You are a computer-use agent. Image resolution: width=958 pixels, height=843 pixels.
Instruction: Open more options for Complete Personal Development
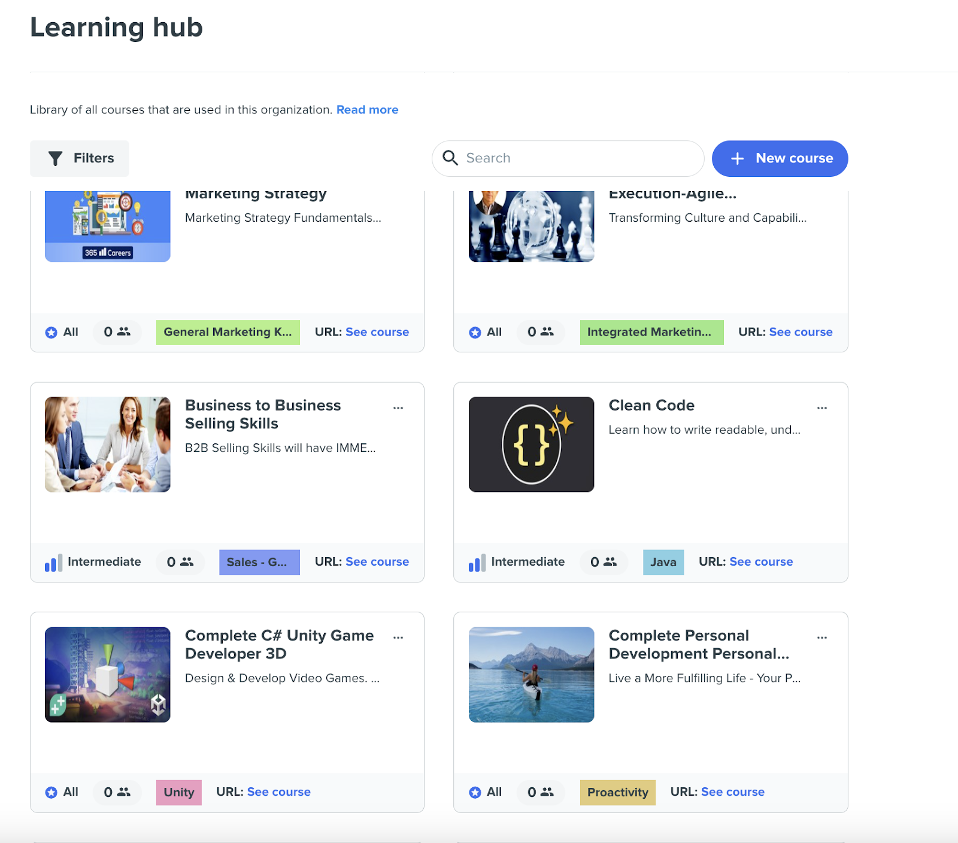822,637
